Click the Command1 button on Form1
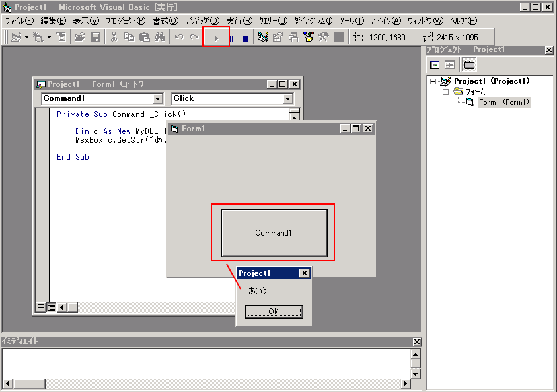This screenshot has height=392, width=557. (274, 233)
